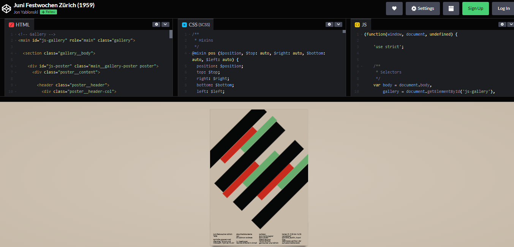Collapse the poster__header fold at HTML line 9

16,85
